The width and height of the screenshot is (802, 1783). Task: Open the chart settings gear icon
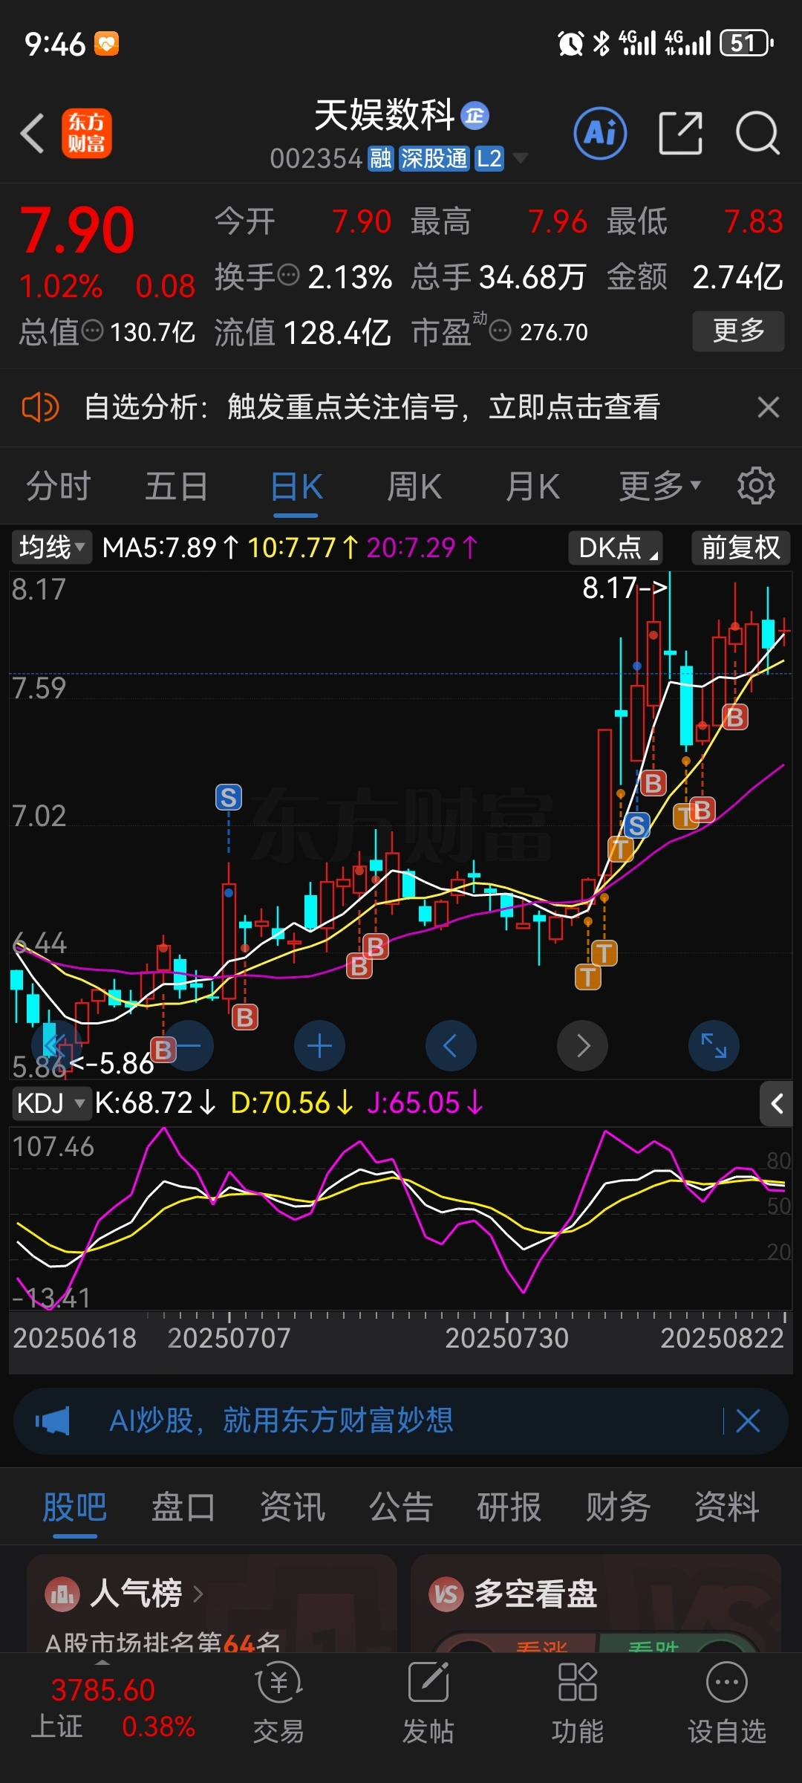756,486
